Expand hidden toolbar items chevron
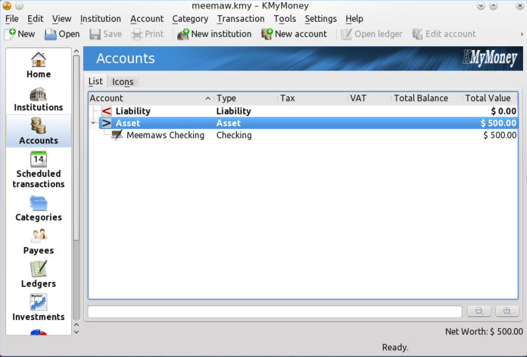The image size is (527, 357). [x=522, y=34]
